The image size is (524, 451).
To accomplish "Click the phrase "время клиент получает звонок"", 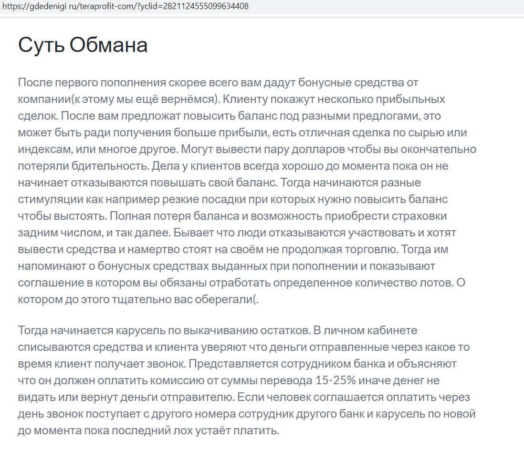I will (102, 364).
